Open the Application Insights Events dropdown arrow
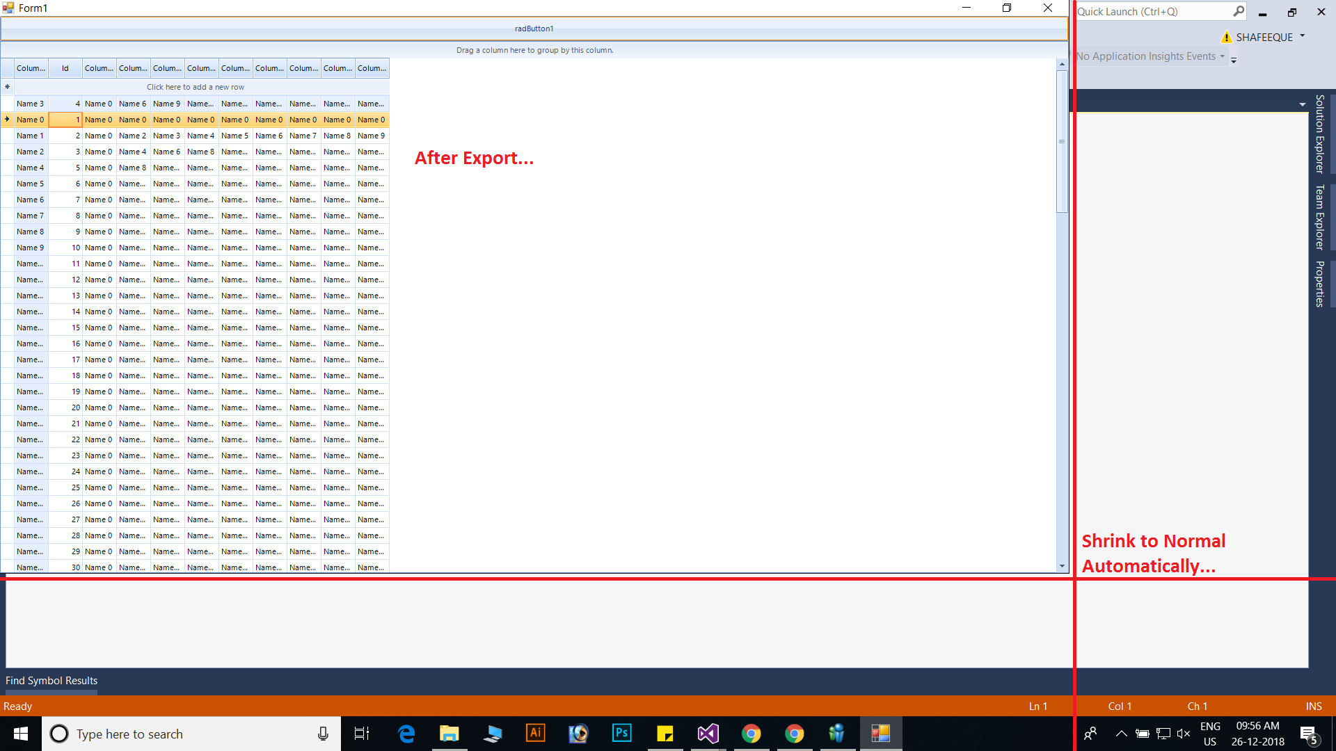This screenshot has height=751, width=1336. click(x=1222, y=56)
